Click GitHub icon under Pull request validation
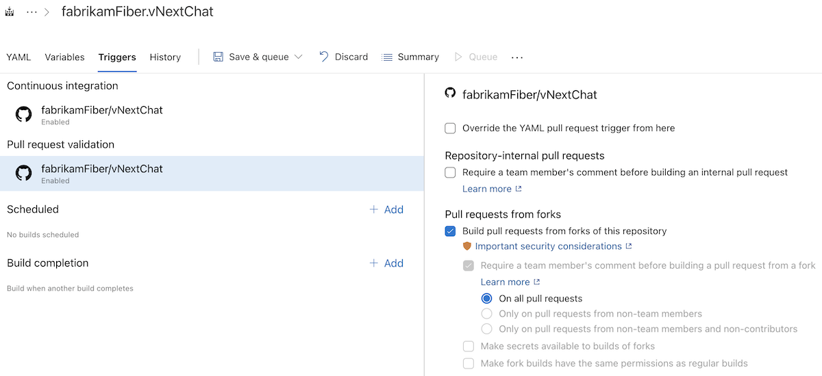Image resolution: width=822 pixels, height=376 pixels. click(24, 173)
